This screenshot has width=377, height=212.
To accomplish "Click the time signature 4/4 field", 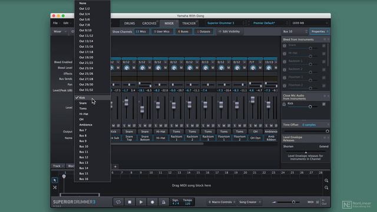I will click(176, 204).
